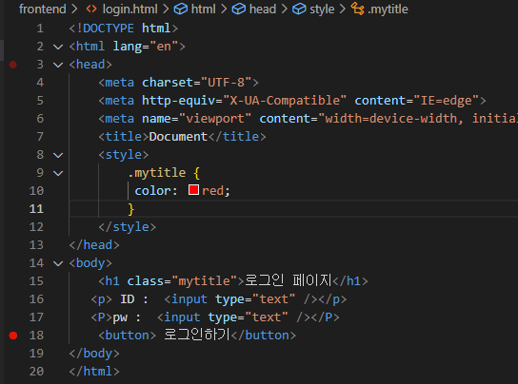Click line number 11 in the gutter
Viewport: 518px width, 384px height.
(x=36, y=209)
